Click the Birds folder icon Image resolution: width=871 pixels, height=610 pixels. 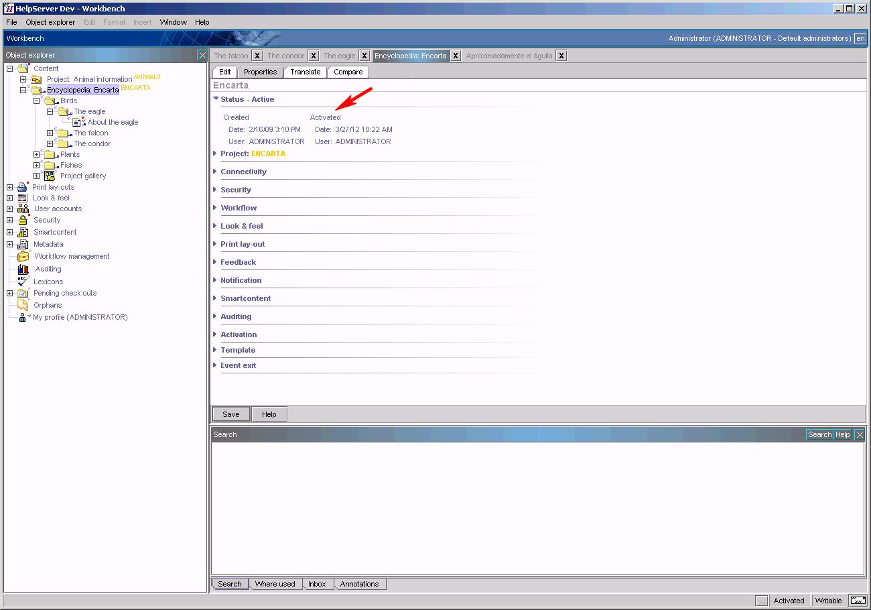coord(50,101)
